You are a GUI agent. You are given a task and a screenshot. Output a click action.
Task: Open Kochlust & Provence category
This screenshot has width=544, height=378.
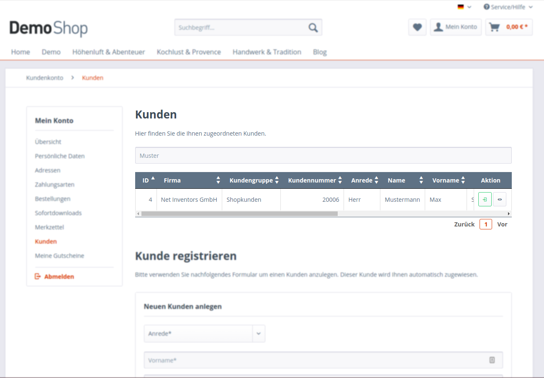189,52
